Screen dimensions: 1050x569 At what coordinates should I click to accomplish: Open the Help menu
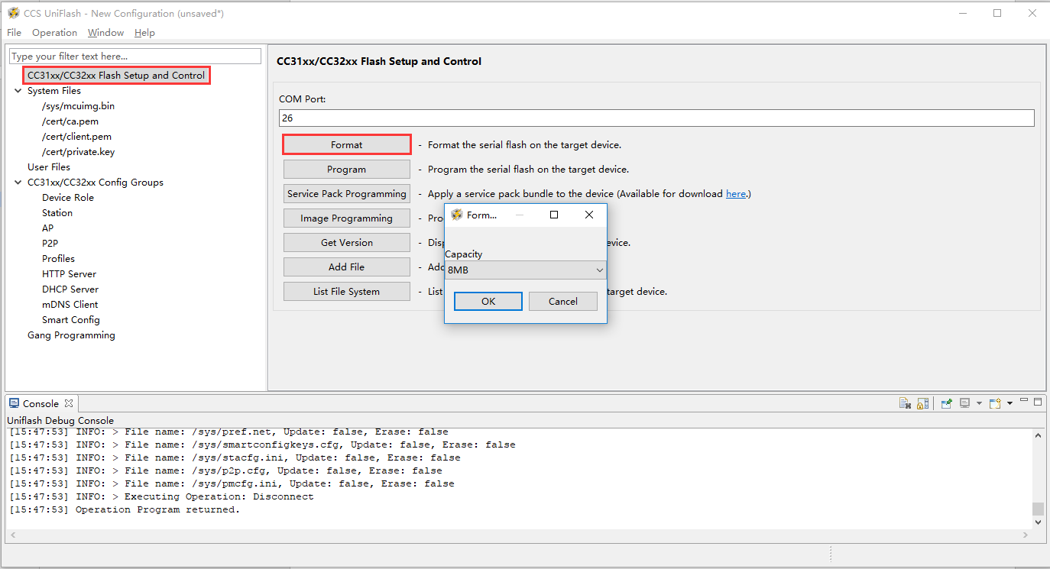pos(144,33)
